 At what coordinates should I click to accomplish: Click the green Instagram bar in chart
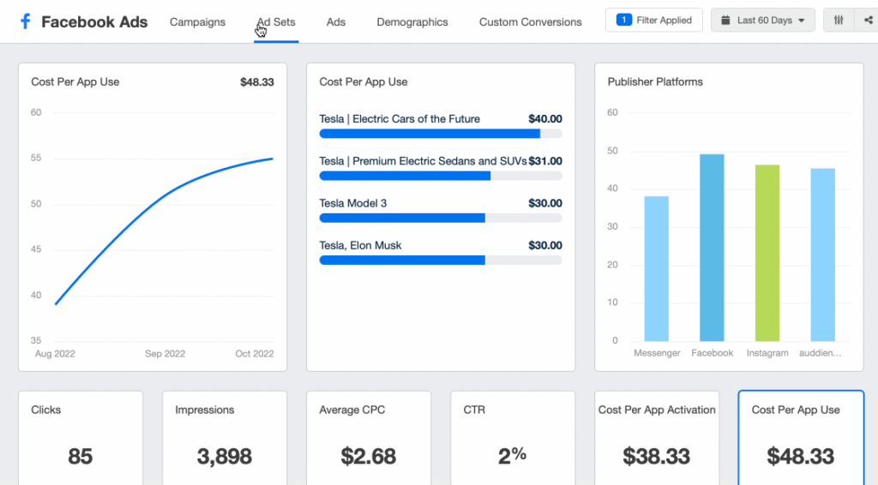click(x=767, y=253)
